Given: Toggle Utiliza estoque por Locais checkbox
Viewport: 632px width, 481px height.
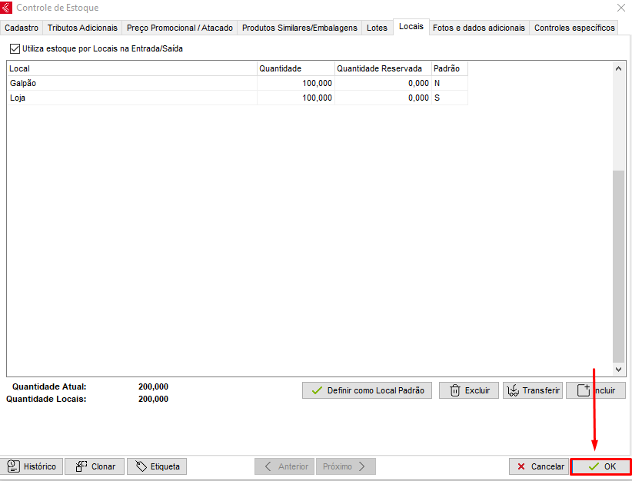Looking at the screenshot, I should coord(15,48).
